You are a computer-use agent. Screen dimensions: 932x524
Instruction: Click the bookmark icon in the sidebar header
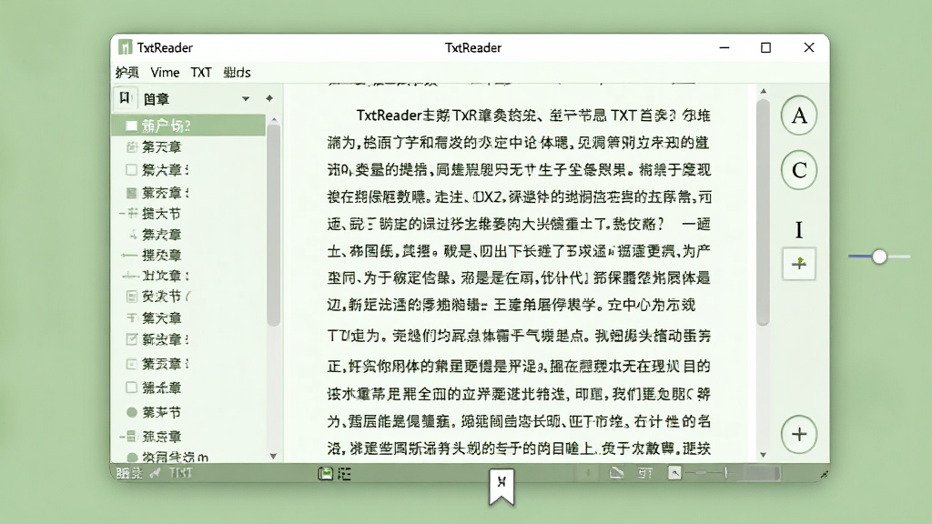[124, 98]
